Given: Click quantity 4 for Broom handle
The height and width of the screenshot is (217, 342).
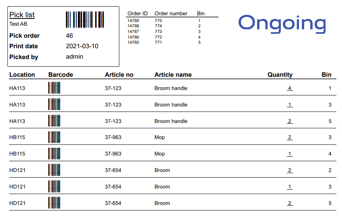Looking at the screenshot, I should (290, 88).
